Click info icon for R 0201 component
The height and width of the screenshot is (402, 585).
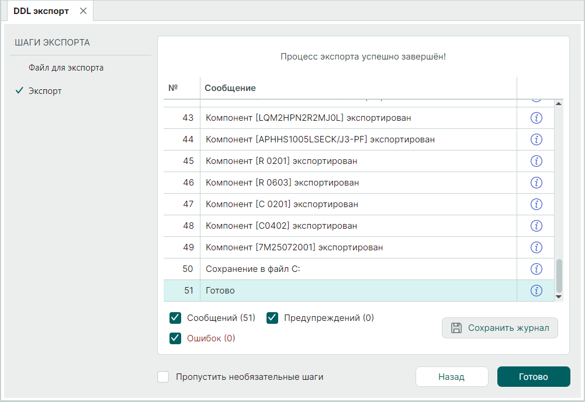(536, 161)
